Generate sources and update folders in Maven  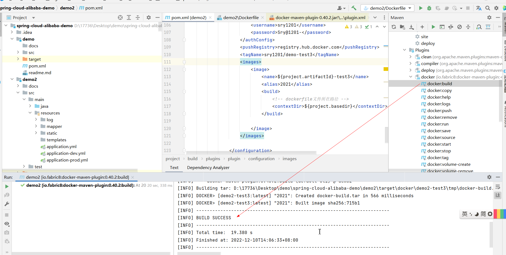tap(402, 27)
